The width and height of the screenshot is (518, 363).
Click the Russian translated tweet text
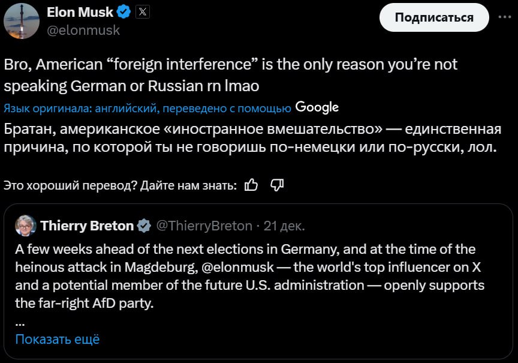coord(252,139)
